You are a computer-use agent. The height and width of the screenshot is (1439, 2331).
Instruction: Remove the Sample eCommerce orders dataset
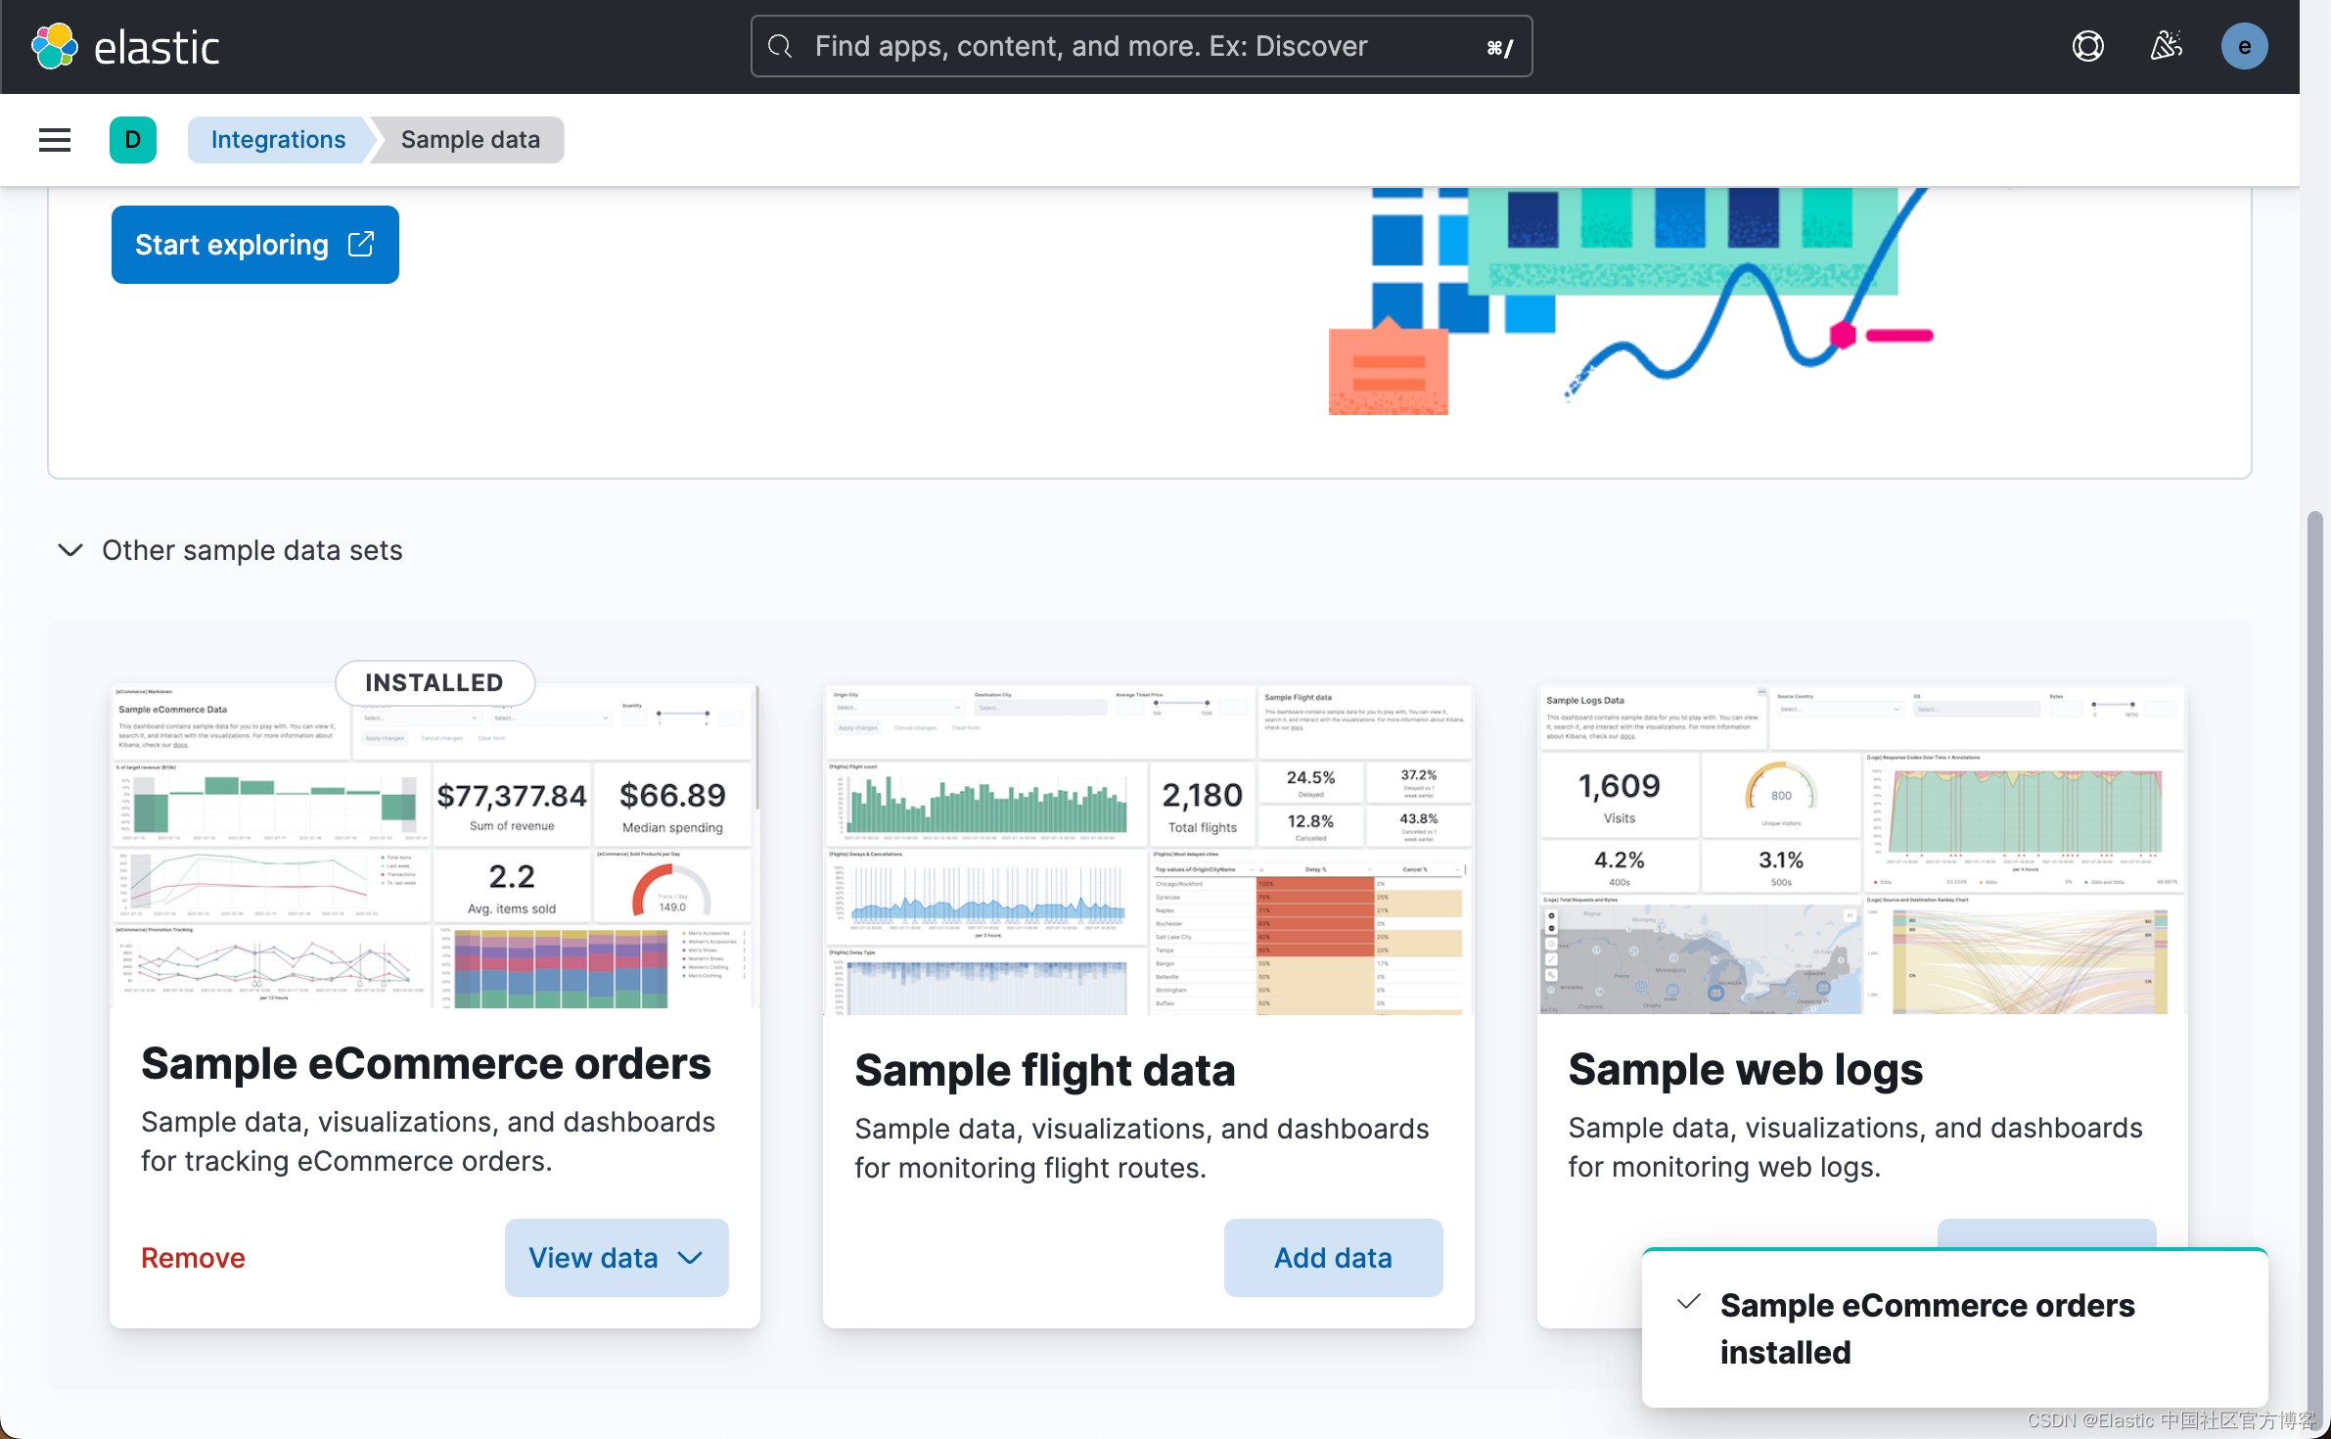193,1258
